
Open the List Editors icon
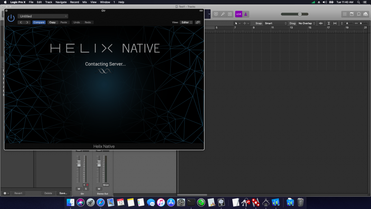coord(345,14)
